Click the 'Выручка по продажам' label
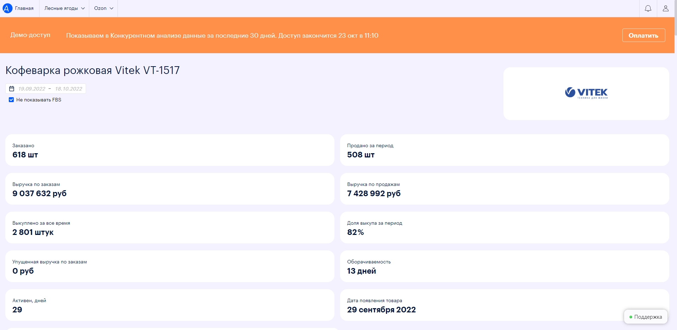 (x=373, y=184)
